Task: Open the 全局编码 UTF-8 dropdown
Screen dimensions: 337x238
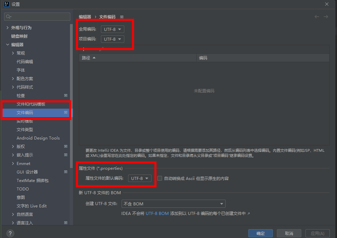Action: (x=112, y=29)
